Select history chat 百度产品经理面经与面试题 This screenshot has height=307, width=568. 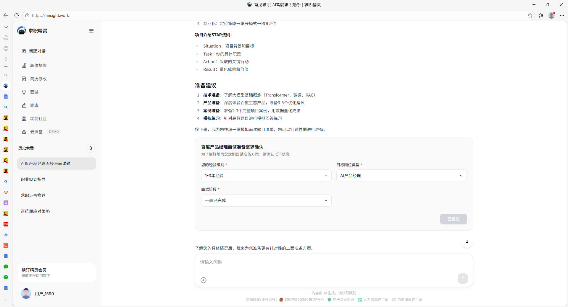click(57, 164)
